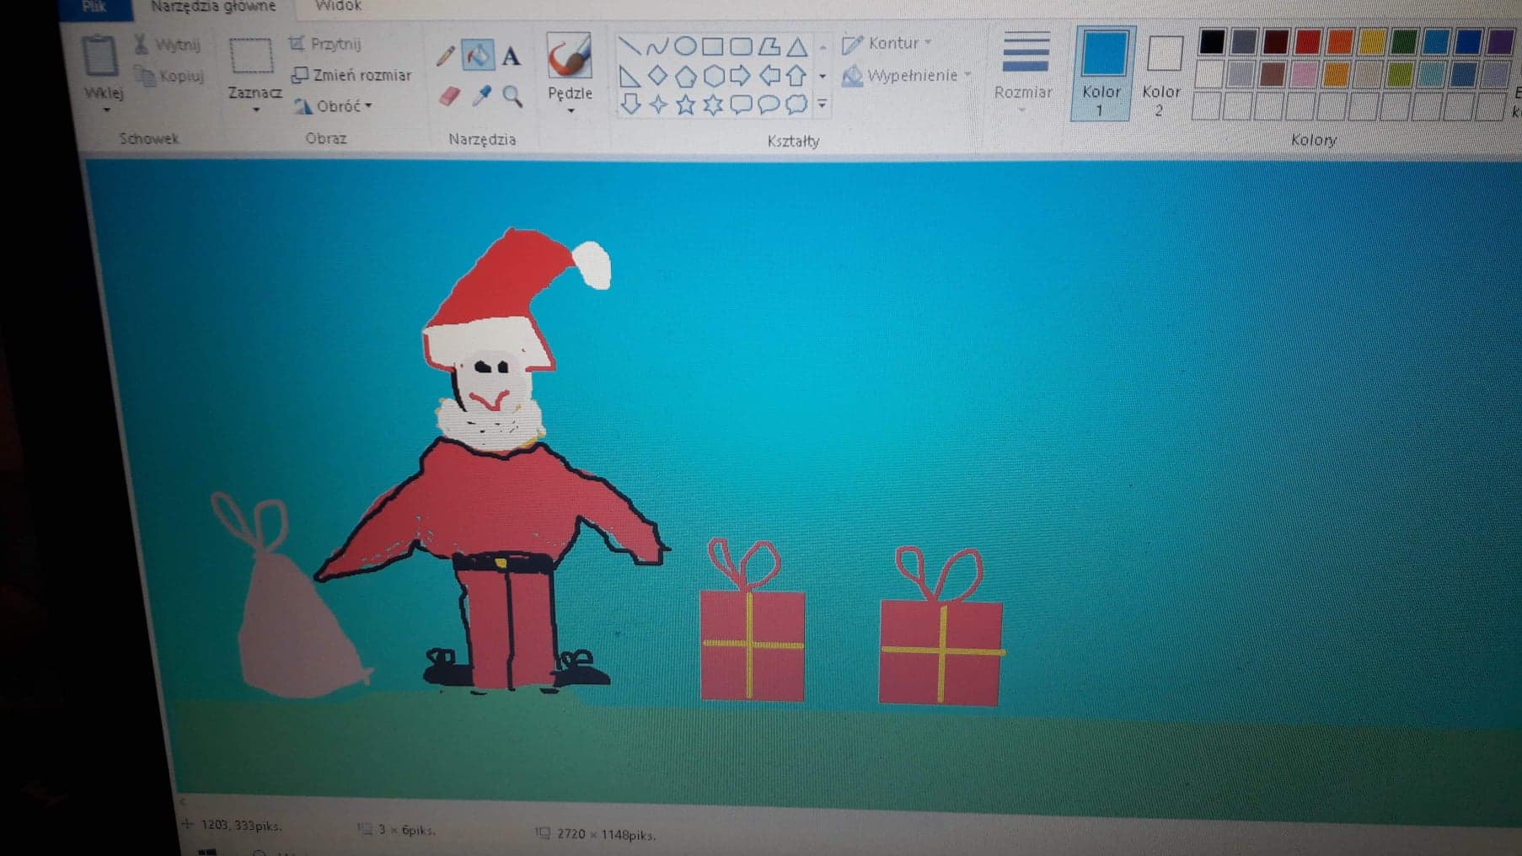Choose the Cloud callout shape
The image size is (1522, 856).
pyautogui.click(x=796, y=104)
